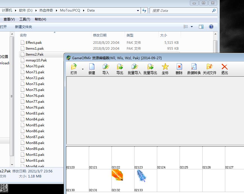Open the 帮助(H) menu
The image size is (244, 194).
click(x=40, y=19)
